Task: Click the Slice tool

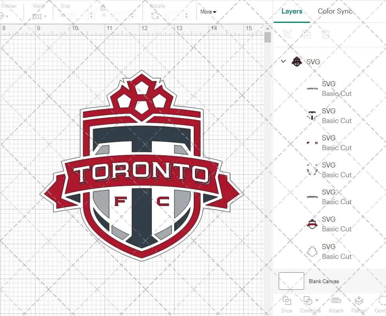Action: pos(287,305)
